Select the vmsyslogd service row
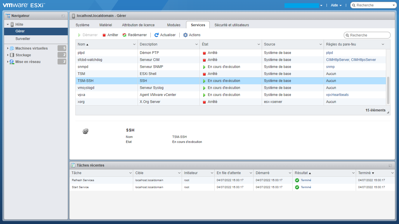This screenshot has width=399, height=224. [x=231, y=88]
